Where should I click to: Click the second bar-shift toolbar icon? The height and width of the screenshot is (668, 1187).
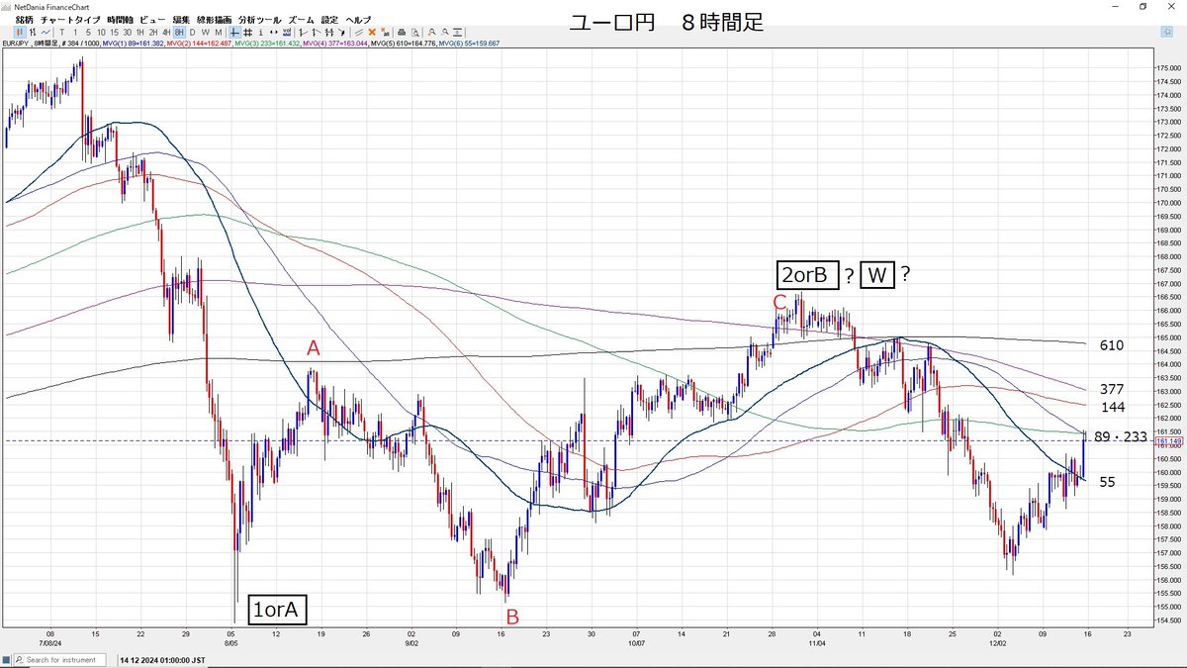(x=316, y=33)
